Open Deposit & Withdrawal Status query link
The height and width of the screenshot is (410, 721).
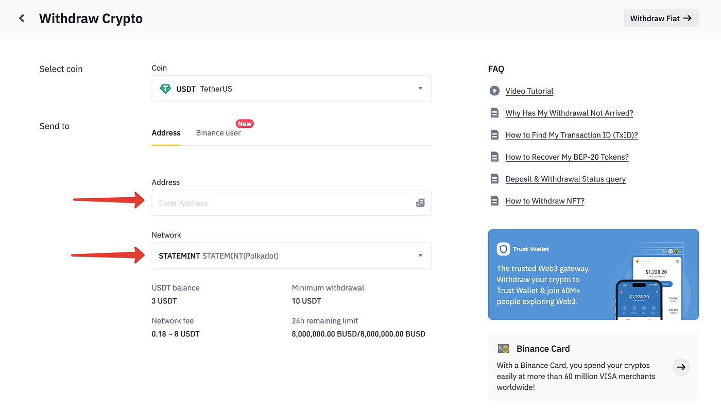coord(565,179)
